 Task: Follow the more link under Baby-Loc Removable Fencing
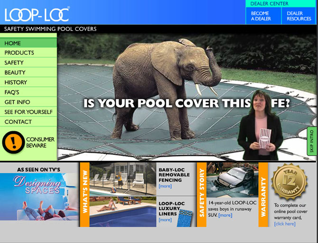coord(165,186)
